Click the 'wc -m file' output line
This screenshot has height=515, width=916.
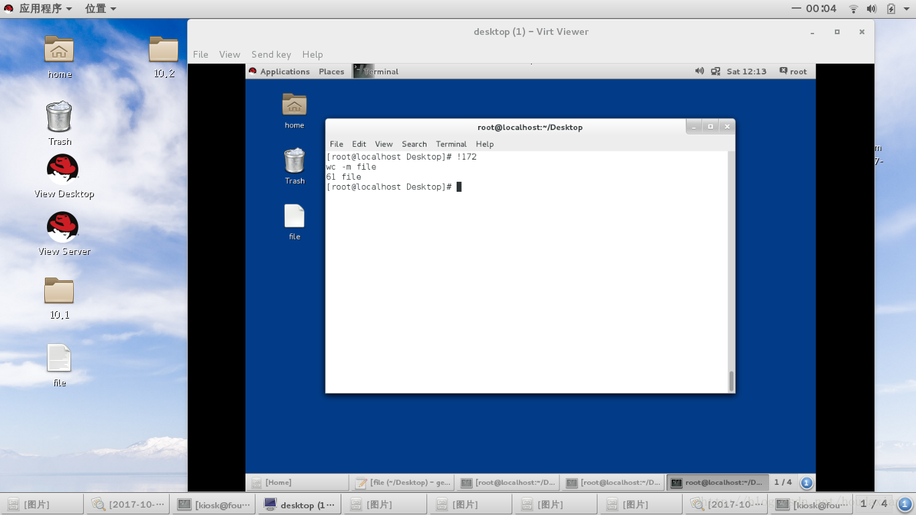351,167
